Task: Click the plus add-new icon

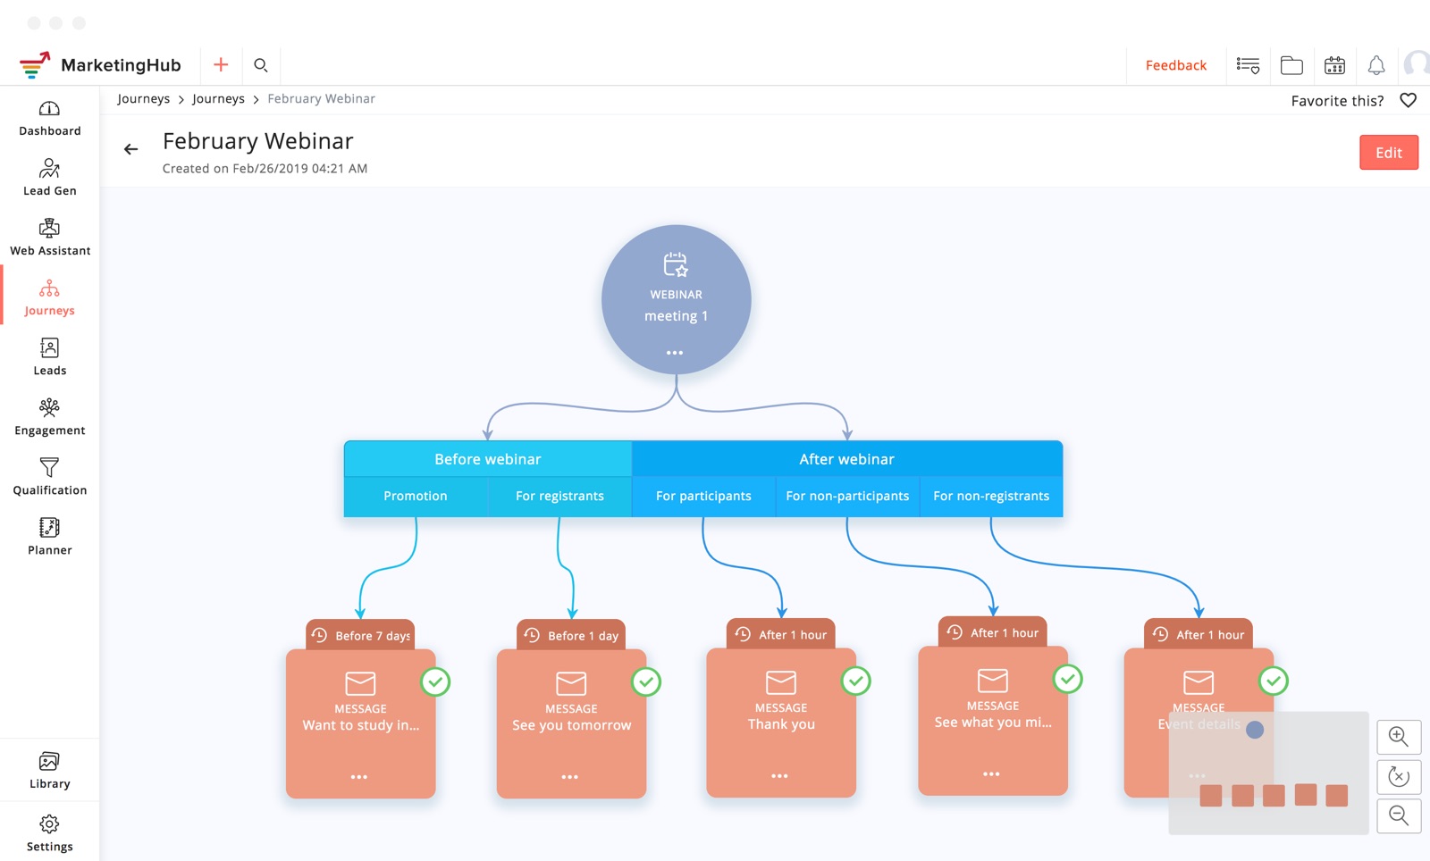Action: click(x=221, y=64)
